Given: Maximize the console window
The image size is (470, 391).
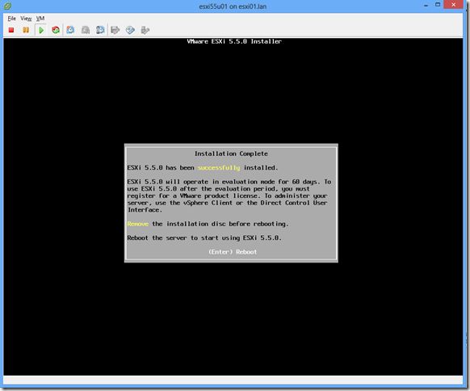Looking at the screenshot, I should (x=438, y=5).
